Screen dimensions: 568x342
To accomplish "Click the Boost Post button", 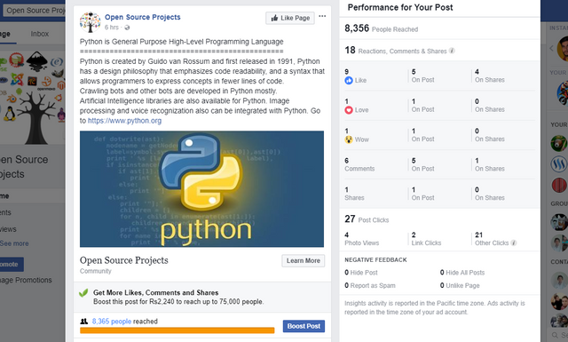I will 304,326.
